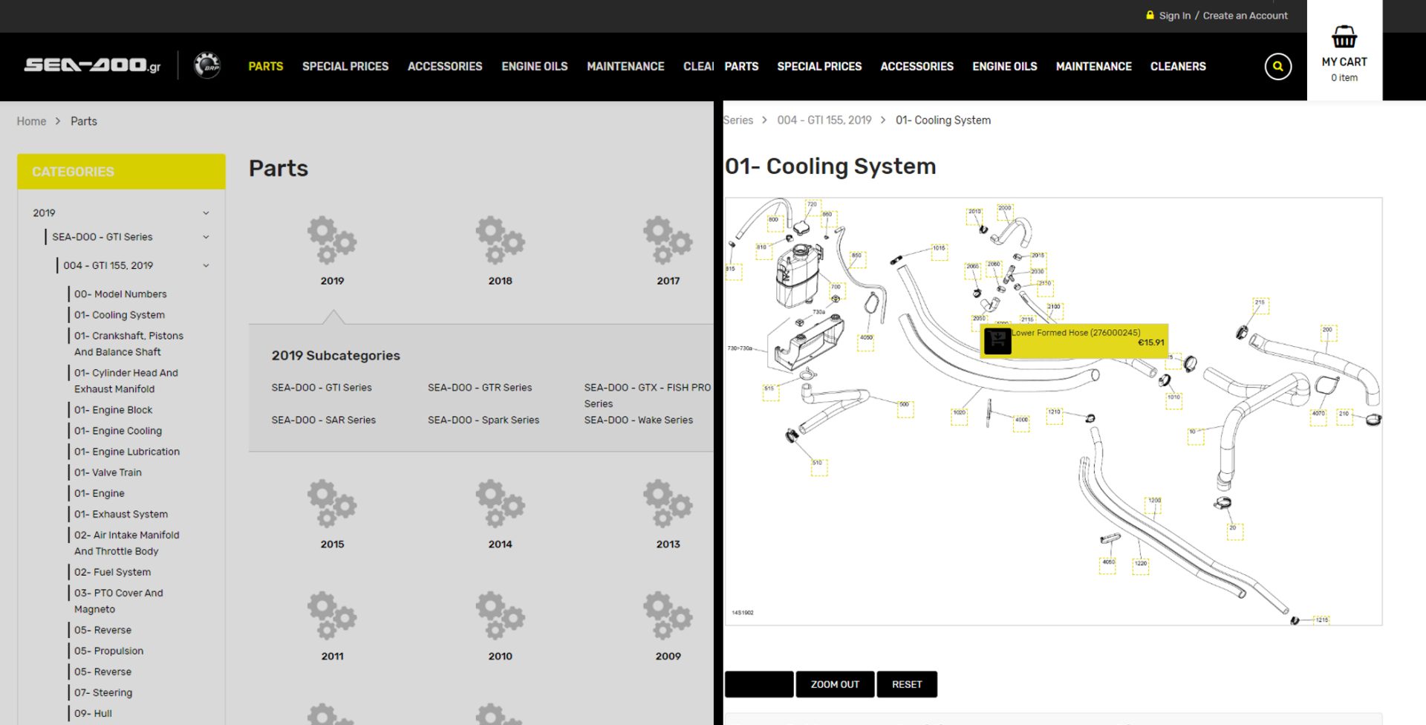Viewport: 1426px width, 725px height.
Task: Click the BRP round badge logo
Action: coord(207,65)
